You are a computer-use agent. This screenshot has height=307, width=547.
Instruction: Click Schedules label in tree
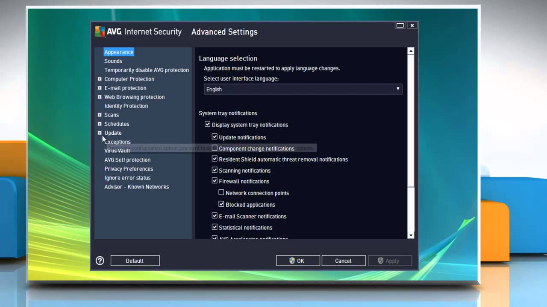click(117, 124)
